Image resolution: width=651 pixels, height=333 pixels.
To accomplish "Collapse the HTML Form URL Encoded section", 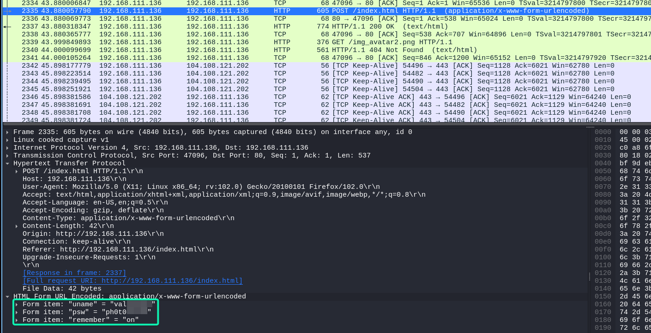I will [8, 297].
